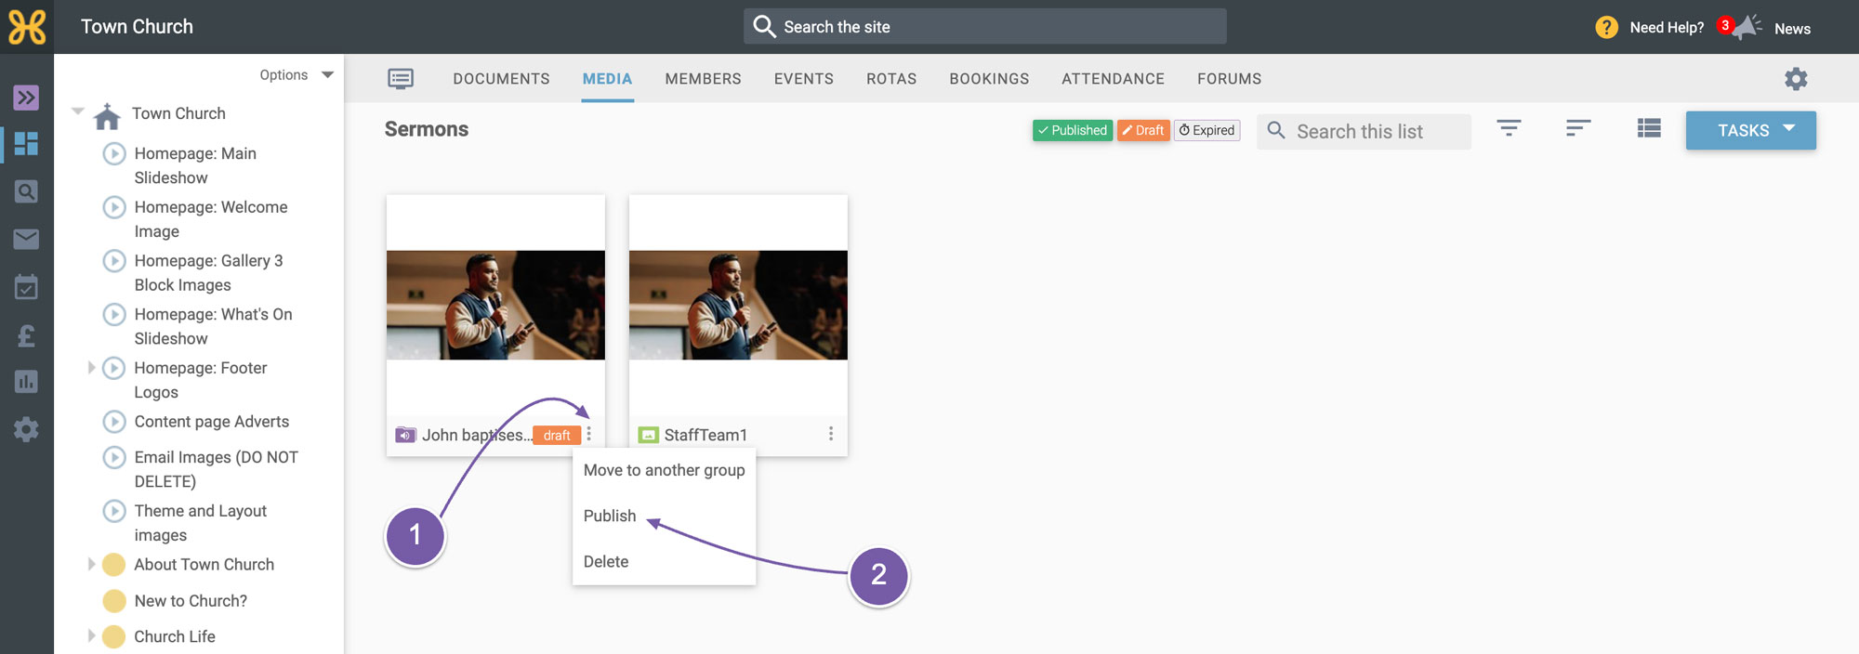Click the Search this list field
The width and height of the screenshot is (1859, 654).
pos(1365,131)
